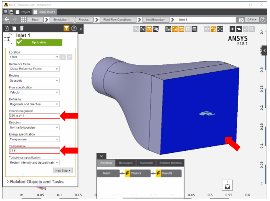
Task: Expand Related Objects and Tasks
Action: point(35,182)
